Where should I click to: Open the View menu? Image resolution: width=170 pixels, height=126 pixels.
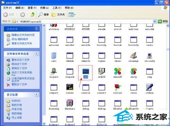point(32,8)
